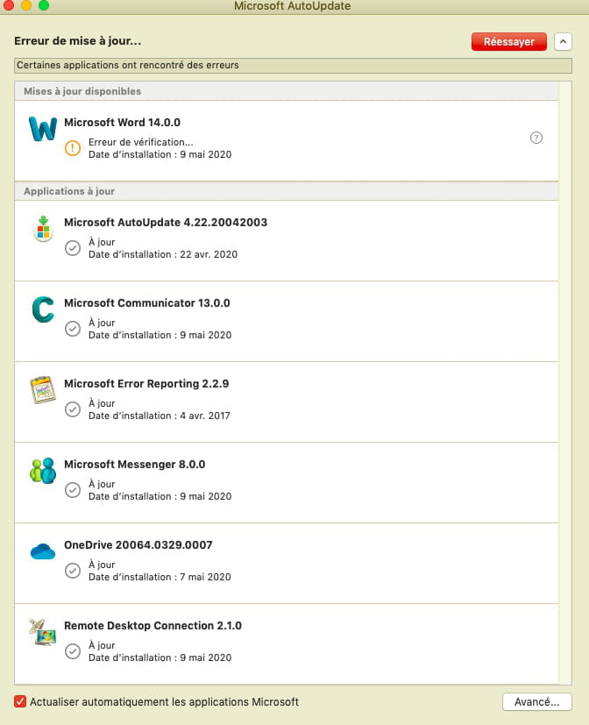Click the Microsoft Messenger app icon

point(43,470)
